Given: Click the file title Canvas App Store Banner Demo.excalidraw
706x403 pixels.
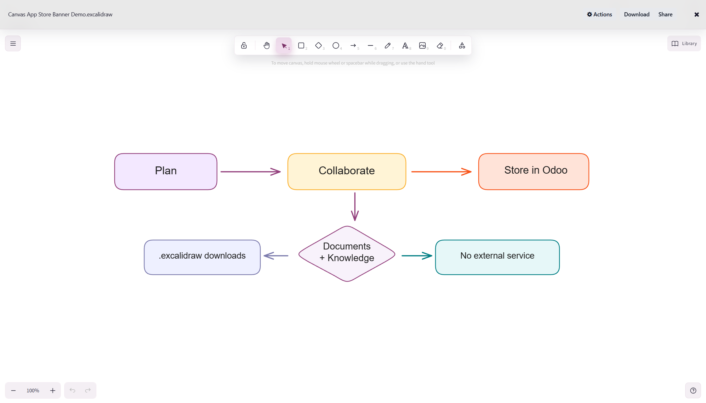Looking at the screenshot, I should (60, 14).
